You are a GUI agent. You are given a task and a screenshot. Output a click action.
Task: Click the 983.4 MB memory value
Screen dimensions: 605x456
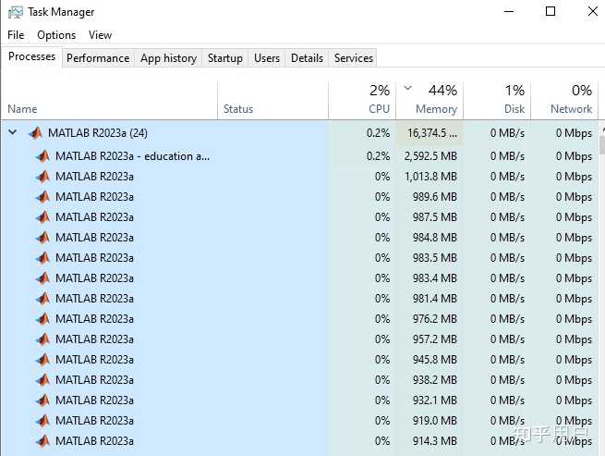click(x=435, y=278)
